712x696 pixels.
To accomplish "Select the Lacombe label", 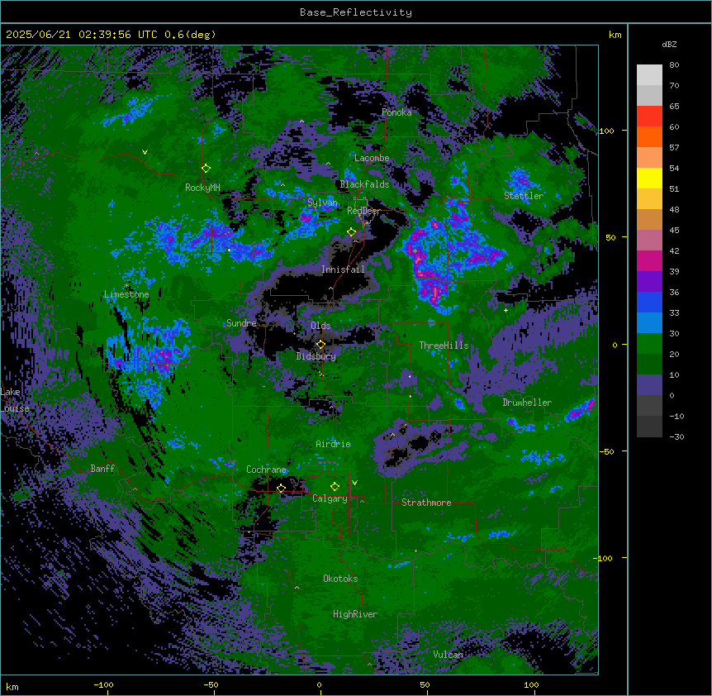I will point(372,158).
